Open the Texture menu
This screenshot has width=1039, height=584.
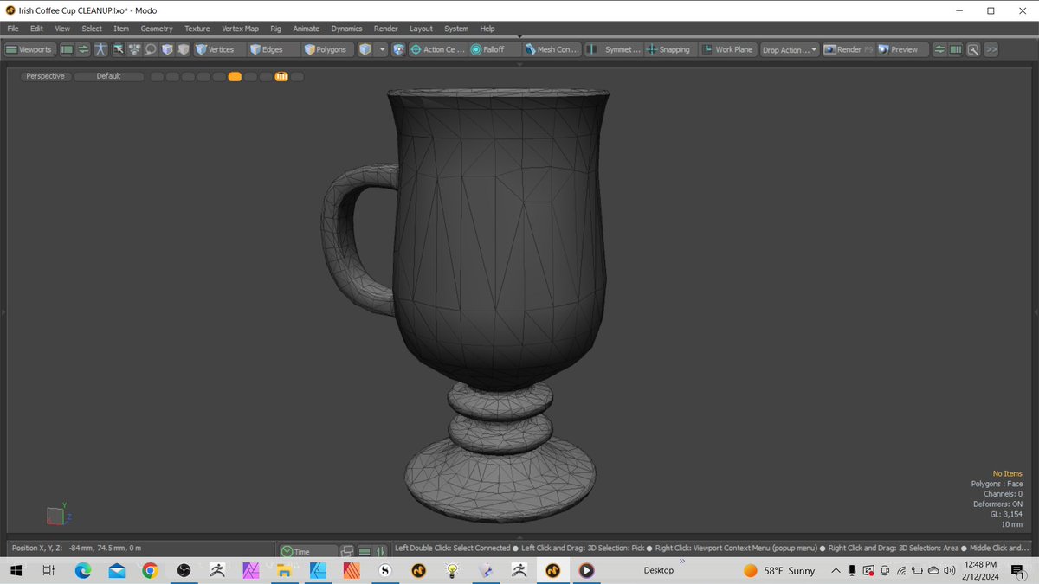197,29
